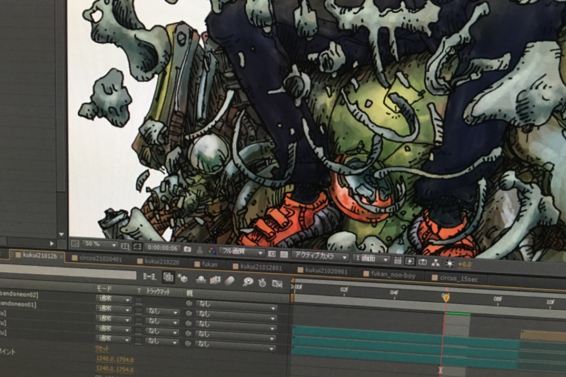
Task: Click the brainstorm icon in timeline toolbar
Action: 248,282
